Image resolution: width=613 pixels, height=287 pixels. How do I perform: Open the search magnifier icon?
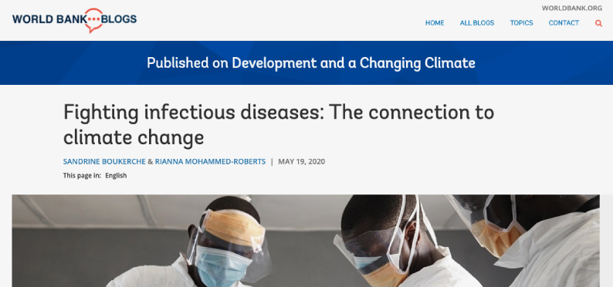[598, 23]
